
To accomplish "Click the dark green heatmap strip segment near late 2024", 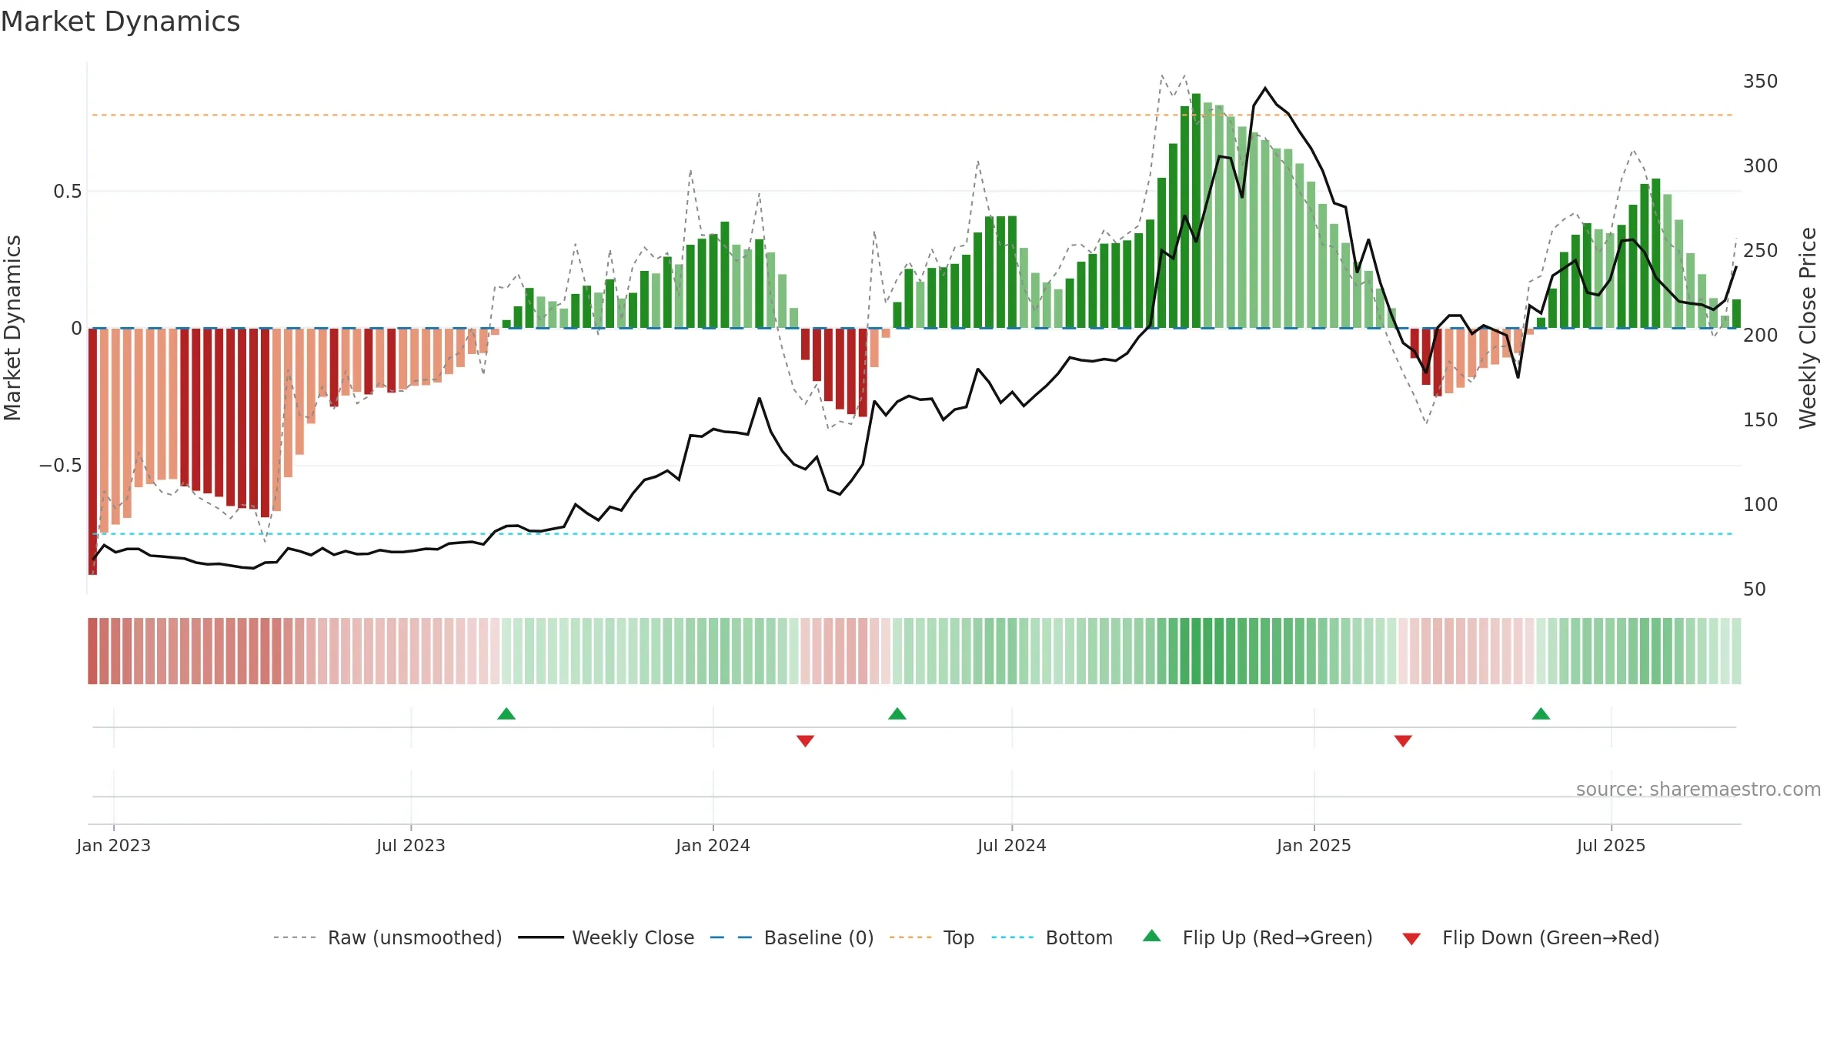I will pos(1196,651).
